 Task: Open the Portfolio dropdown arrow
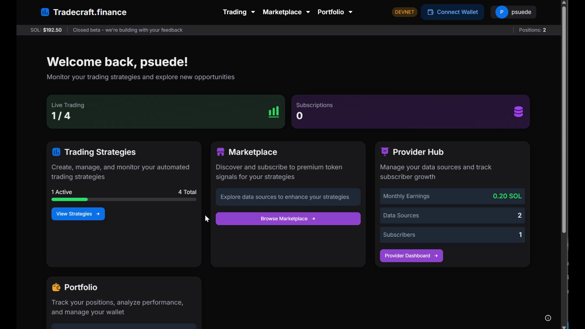pos(350,12)
